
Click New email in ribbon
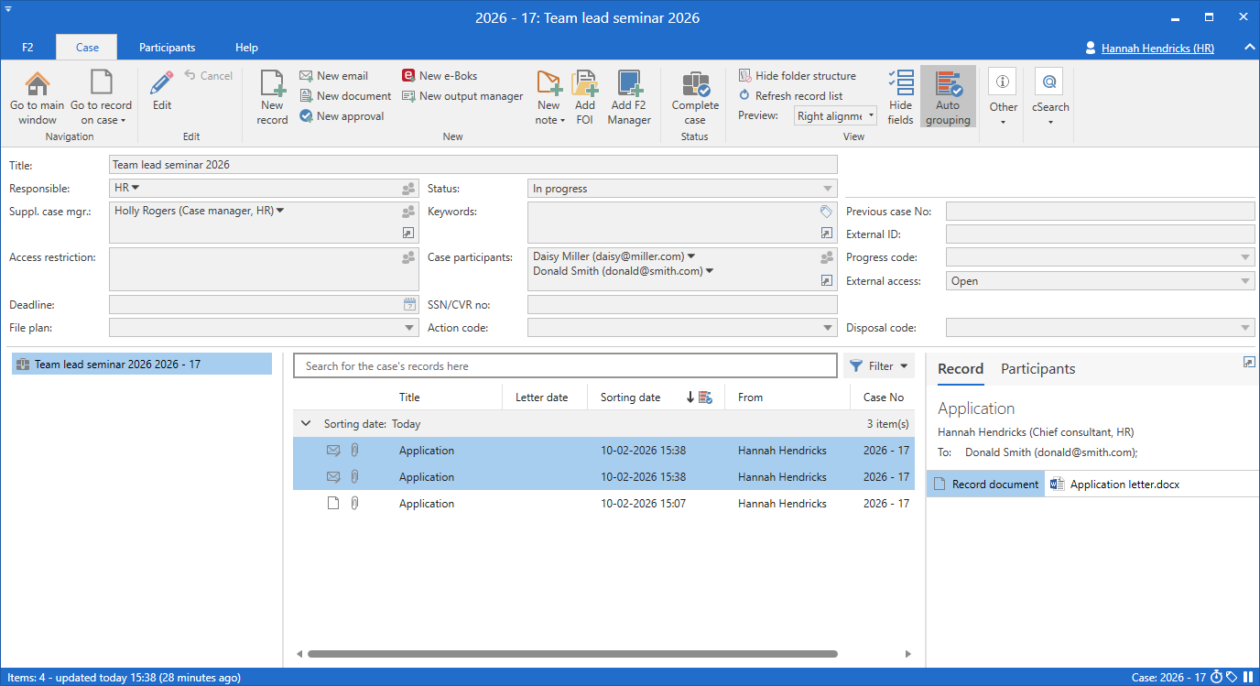point(334,76)
